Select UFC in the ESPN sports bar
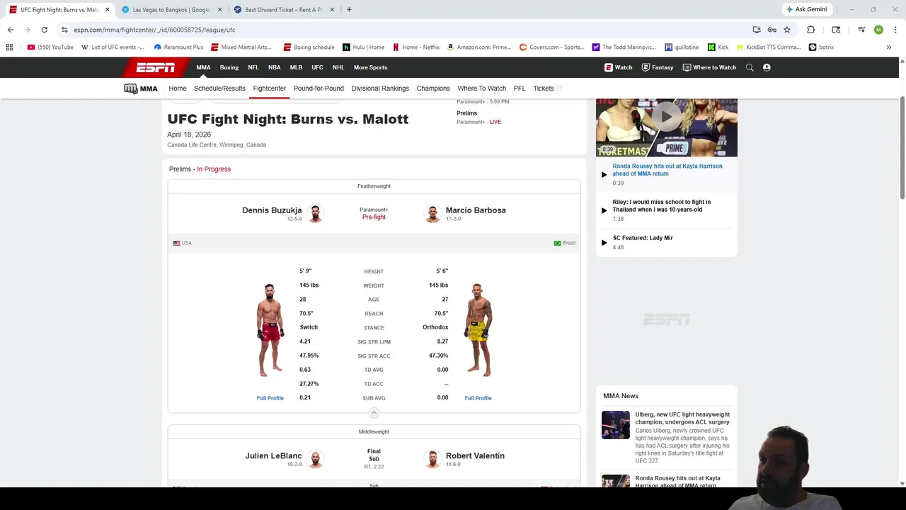This screenshot has width=906, height=510. click(x=317, y=67)
